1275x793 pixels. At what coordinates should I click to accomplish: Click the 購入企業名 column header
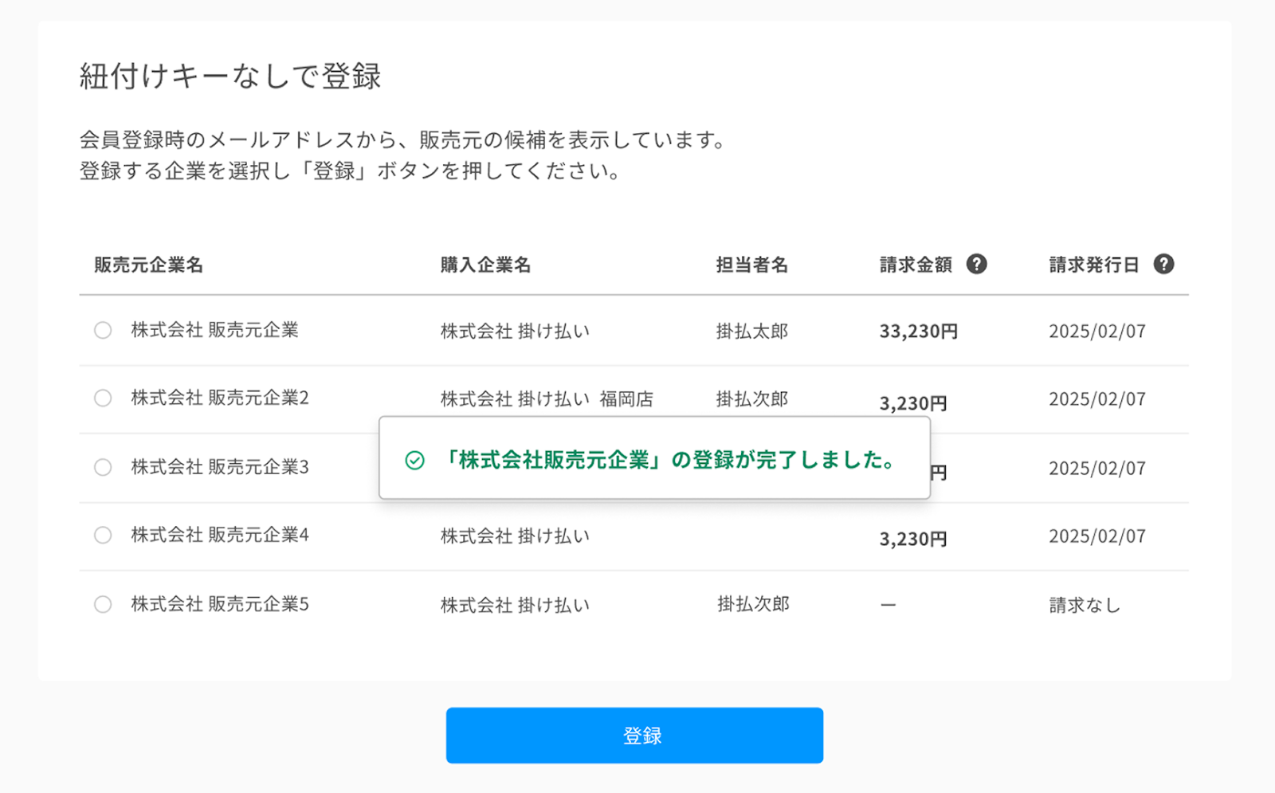coord(485,265)
